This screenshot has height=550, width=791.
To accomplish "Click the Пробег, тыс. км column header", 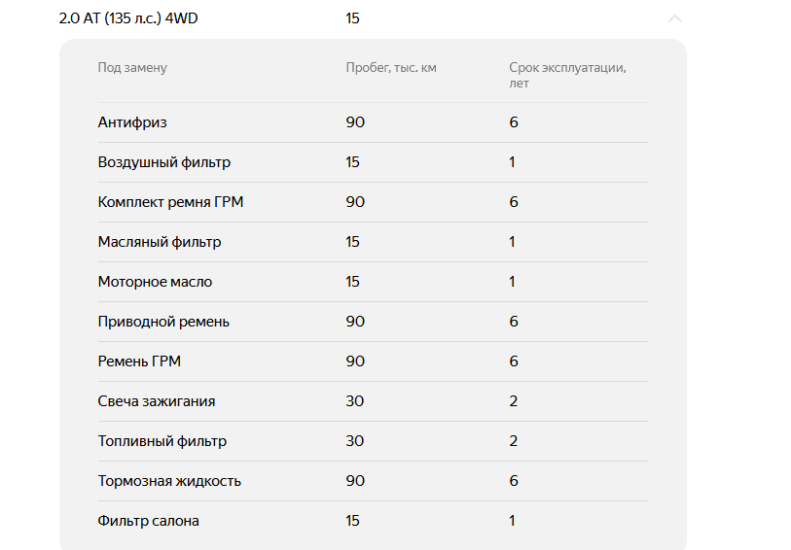I will pyautogui.click(x=391, y=67).
